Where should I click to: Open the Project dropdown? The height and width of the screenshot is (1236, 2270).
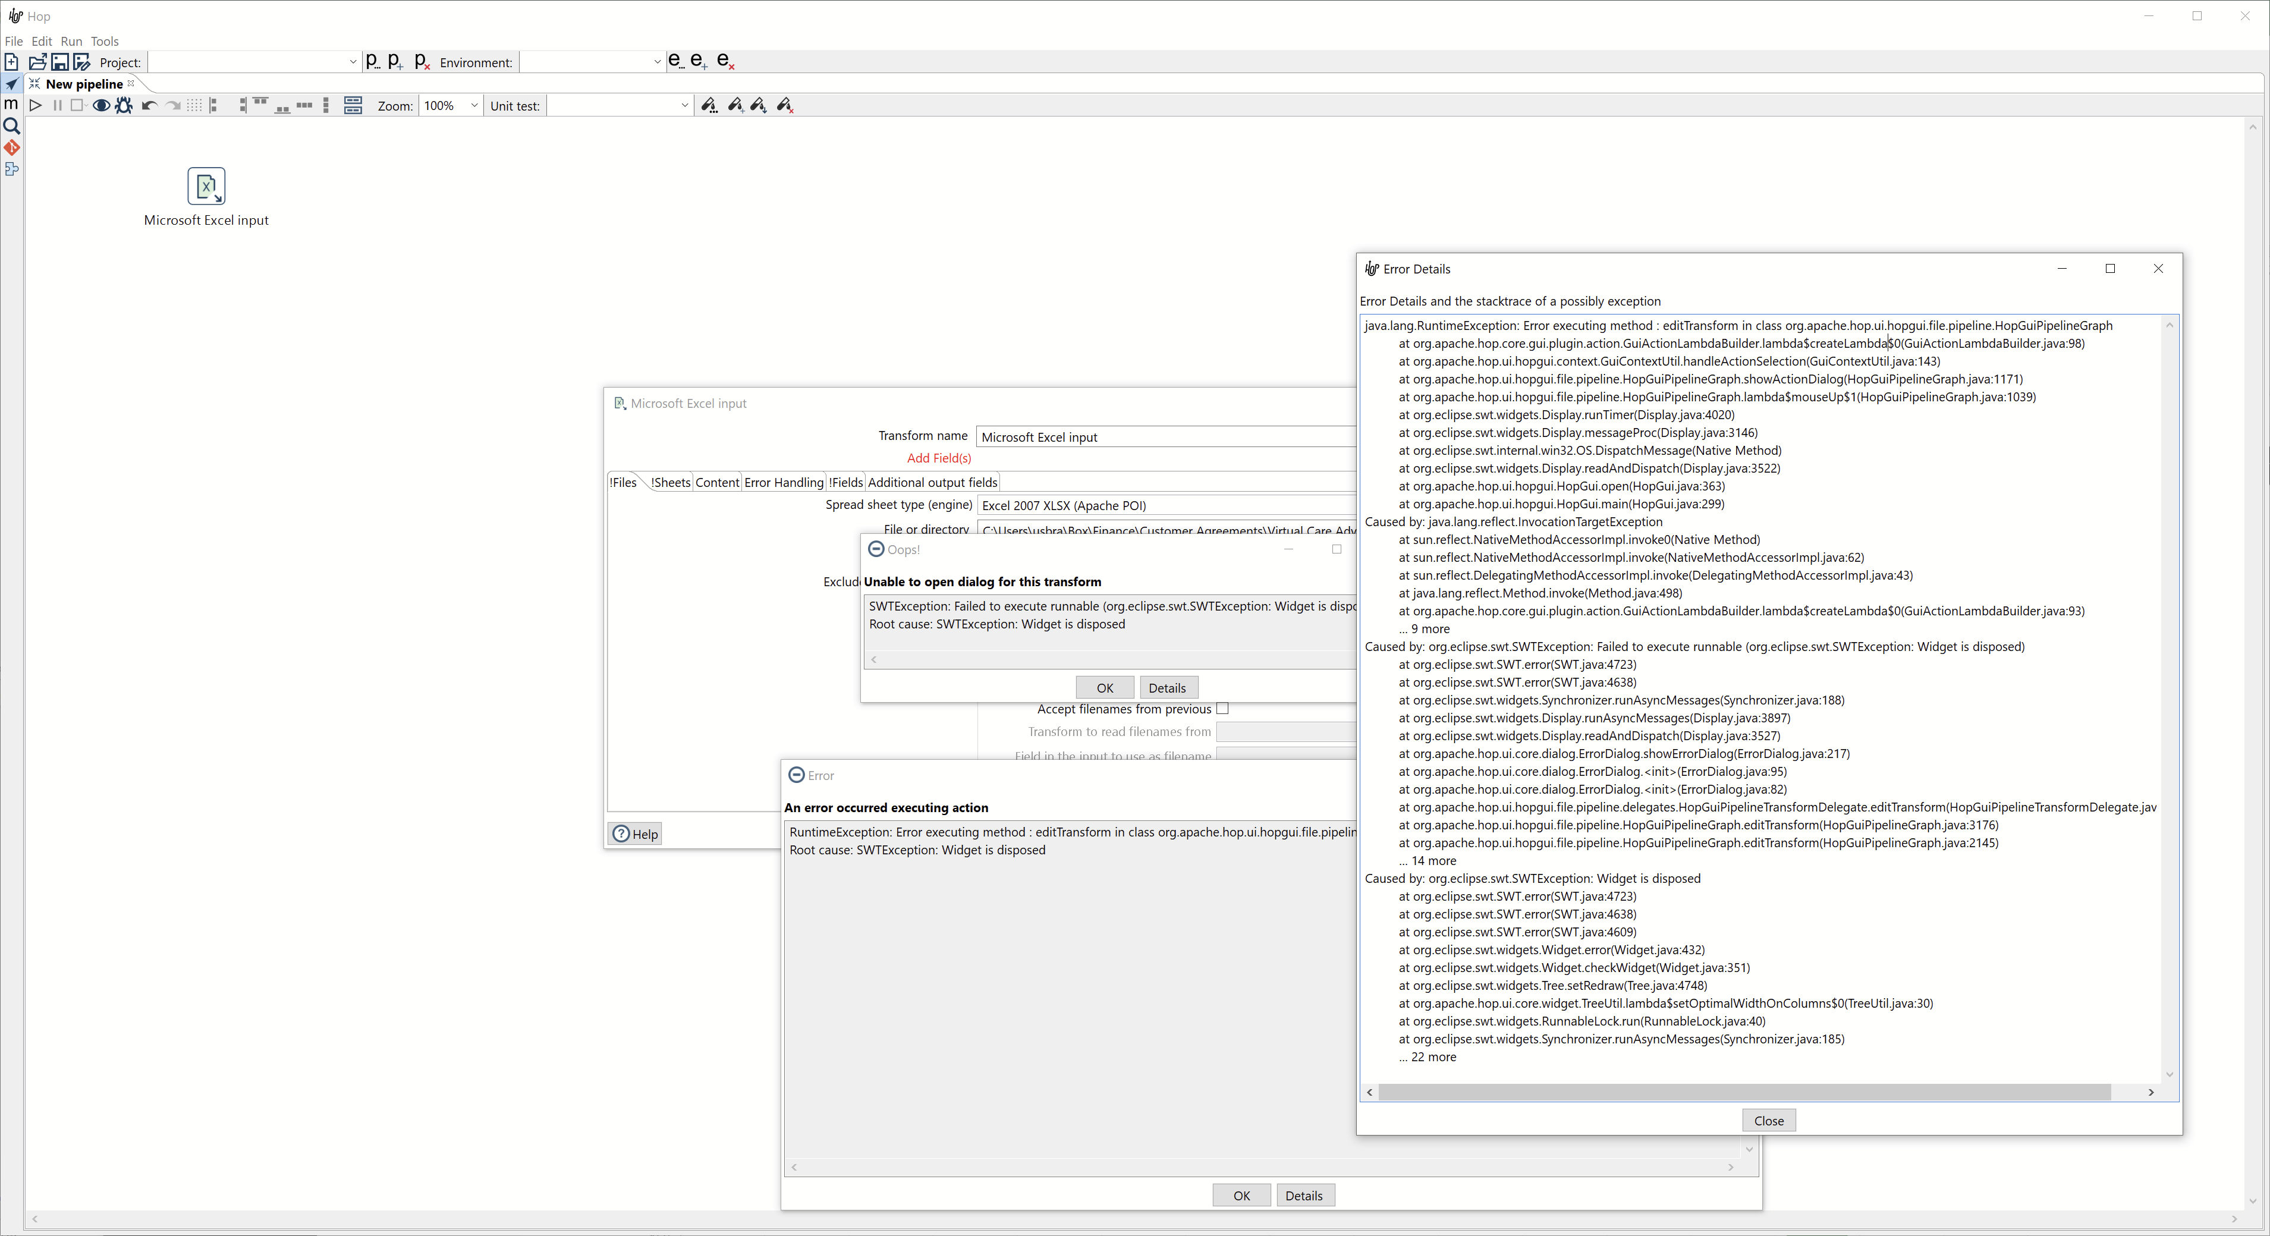(x=353, y=62)
